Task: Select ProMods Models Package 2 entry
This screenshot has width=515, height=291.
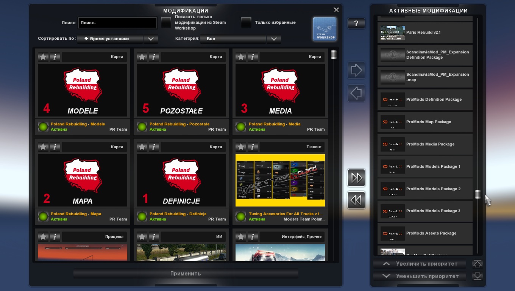Action: pyautogui.click(x=425, y=189)
